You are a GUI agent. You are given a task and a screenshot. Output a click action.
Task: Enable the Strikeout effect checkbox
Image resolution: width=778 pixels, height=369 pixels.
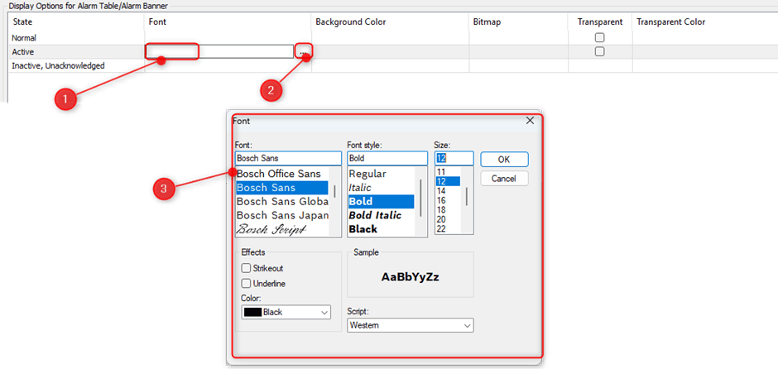(246, 268)
